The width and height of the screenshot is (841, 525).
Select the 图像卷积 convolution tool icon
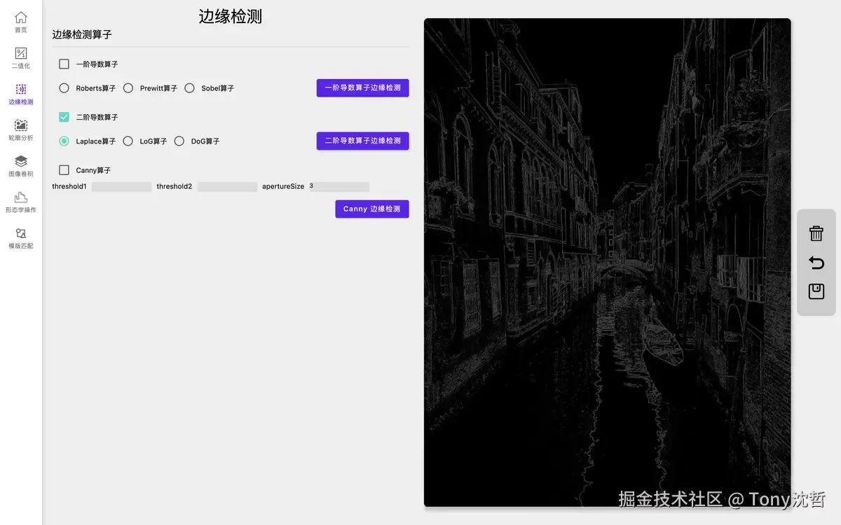[x=20, y=165]
